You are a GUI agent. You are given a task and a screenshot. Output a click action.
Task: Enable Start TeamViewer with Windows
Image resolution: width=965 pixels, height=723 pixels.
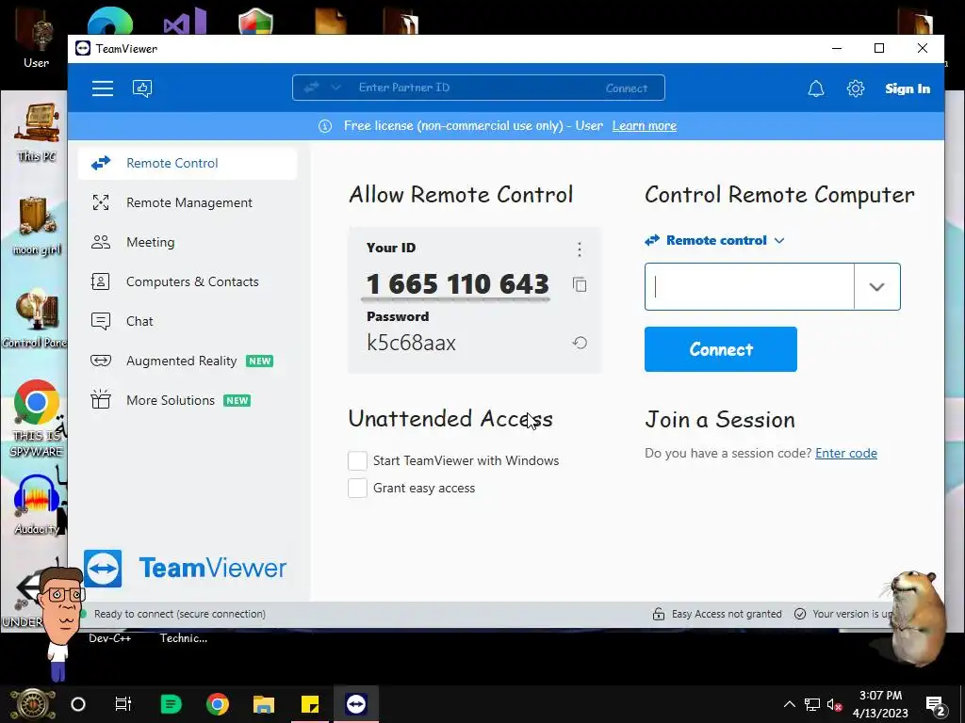tap(357, 460)
